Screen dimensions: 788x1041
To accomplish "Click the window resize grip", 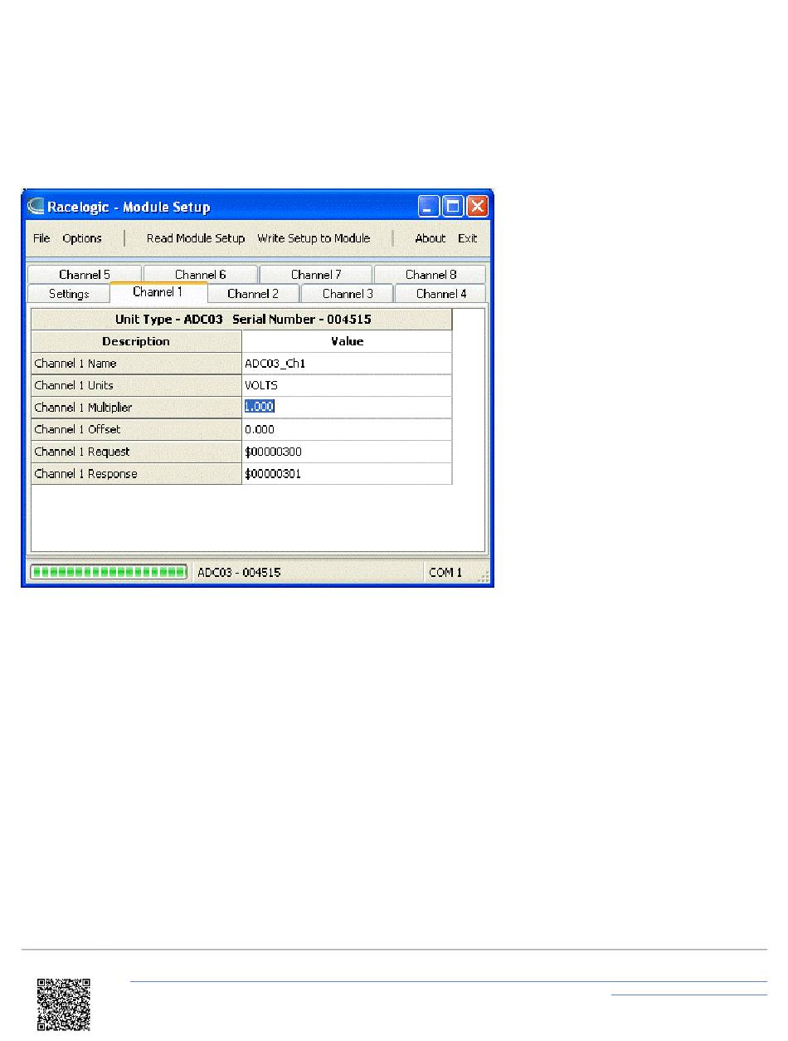I will (484, 576).
